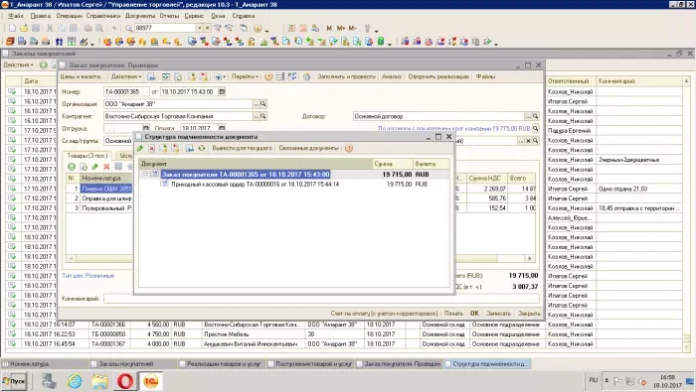Click the New document icon in the main toolbar
The image size is (696, 392).
pos(12,28)
